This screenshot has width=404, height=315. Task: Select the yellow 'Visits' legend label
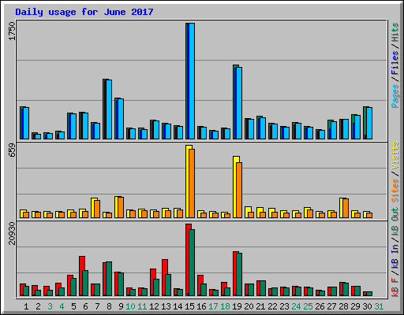coord(395,156)
